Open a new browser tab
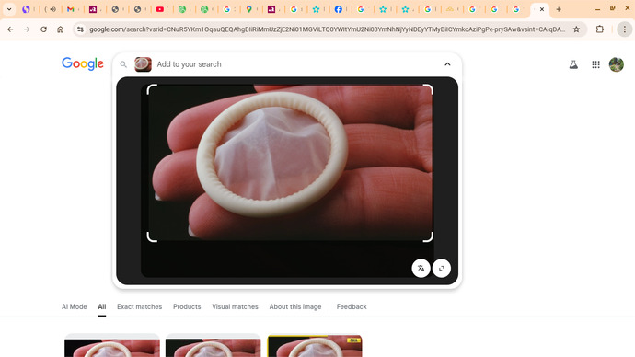Image resolution: width=635 pixels, height=357 pixels. pyautogui.click(x=559, y=9)
